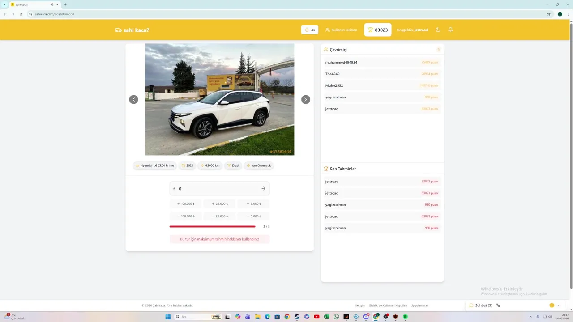Image resolution: width=573 pixels, height=322 pixels.
Task: Bookmark this page with the star
Action: click(x=549, y=14)
